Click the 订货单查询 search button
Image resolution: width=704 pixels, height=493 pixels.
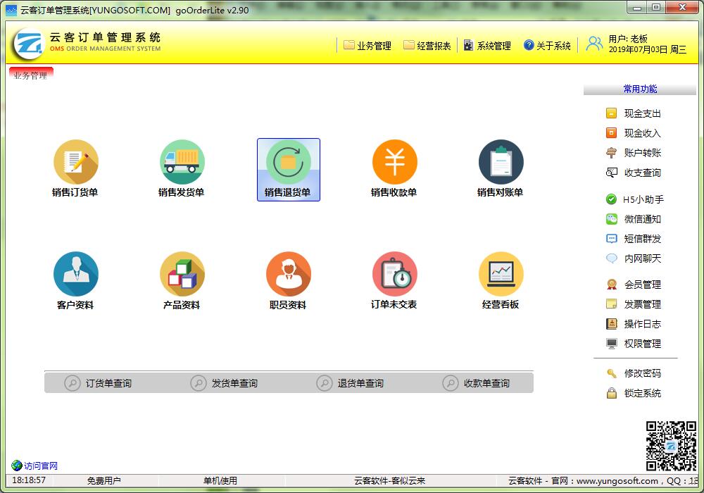[98, 383]
